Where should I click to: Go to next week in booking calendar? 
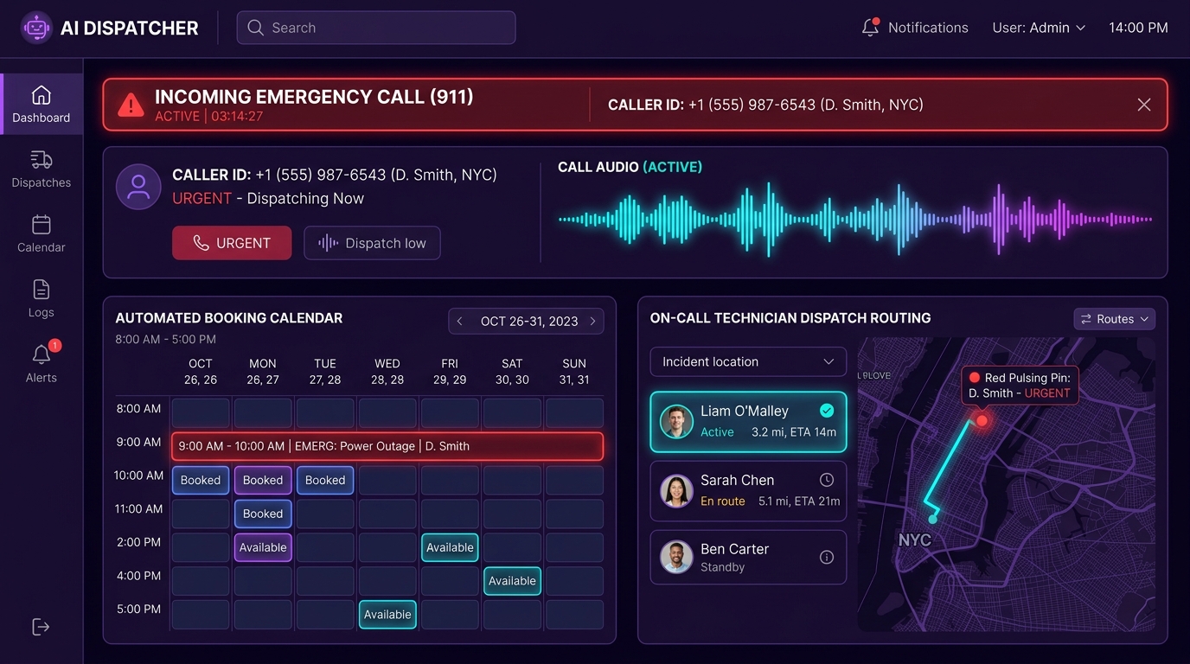pos(592,321)
